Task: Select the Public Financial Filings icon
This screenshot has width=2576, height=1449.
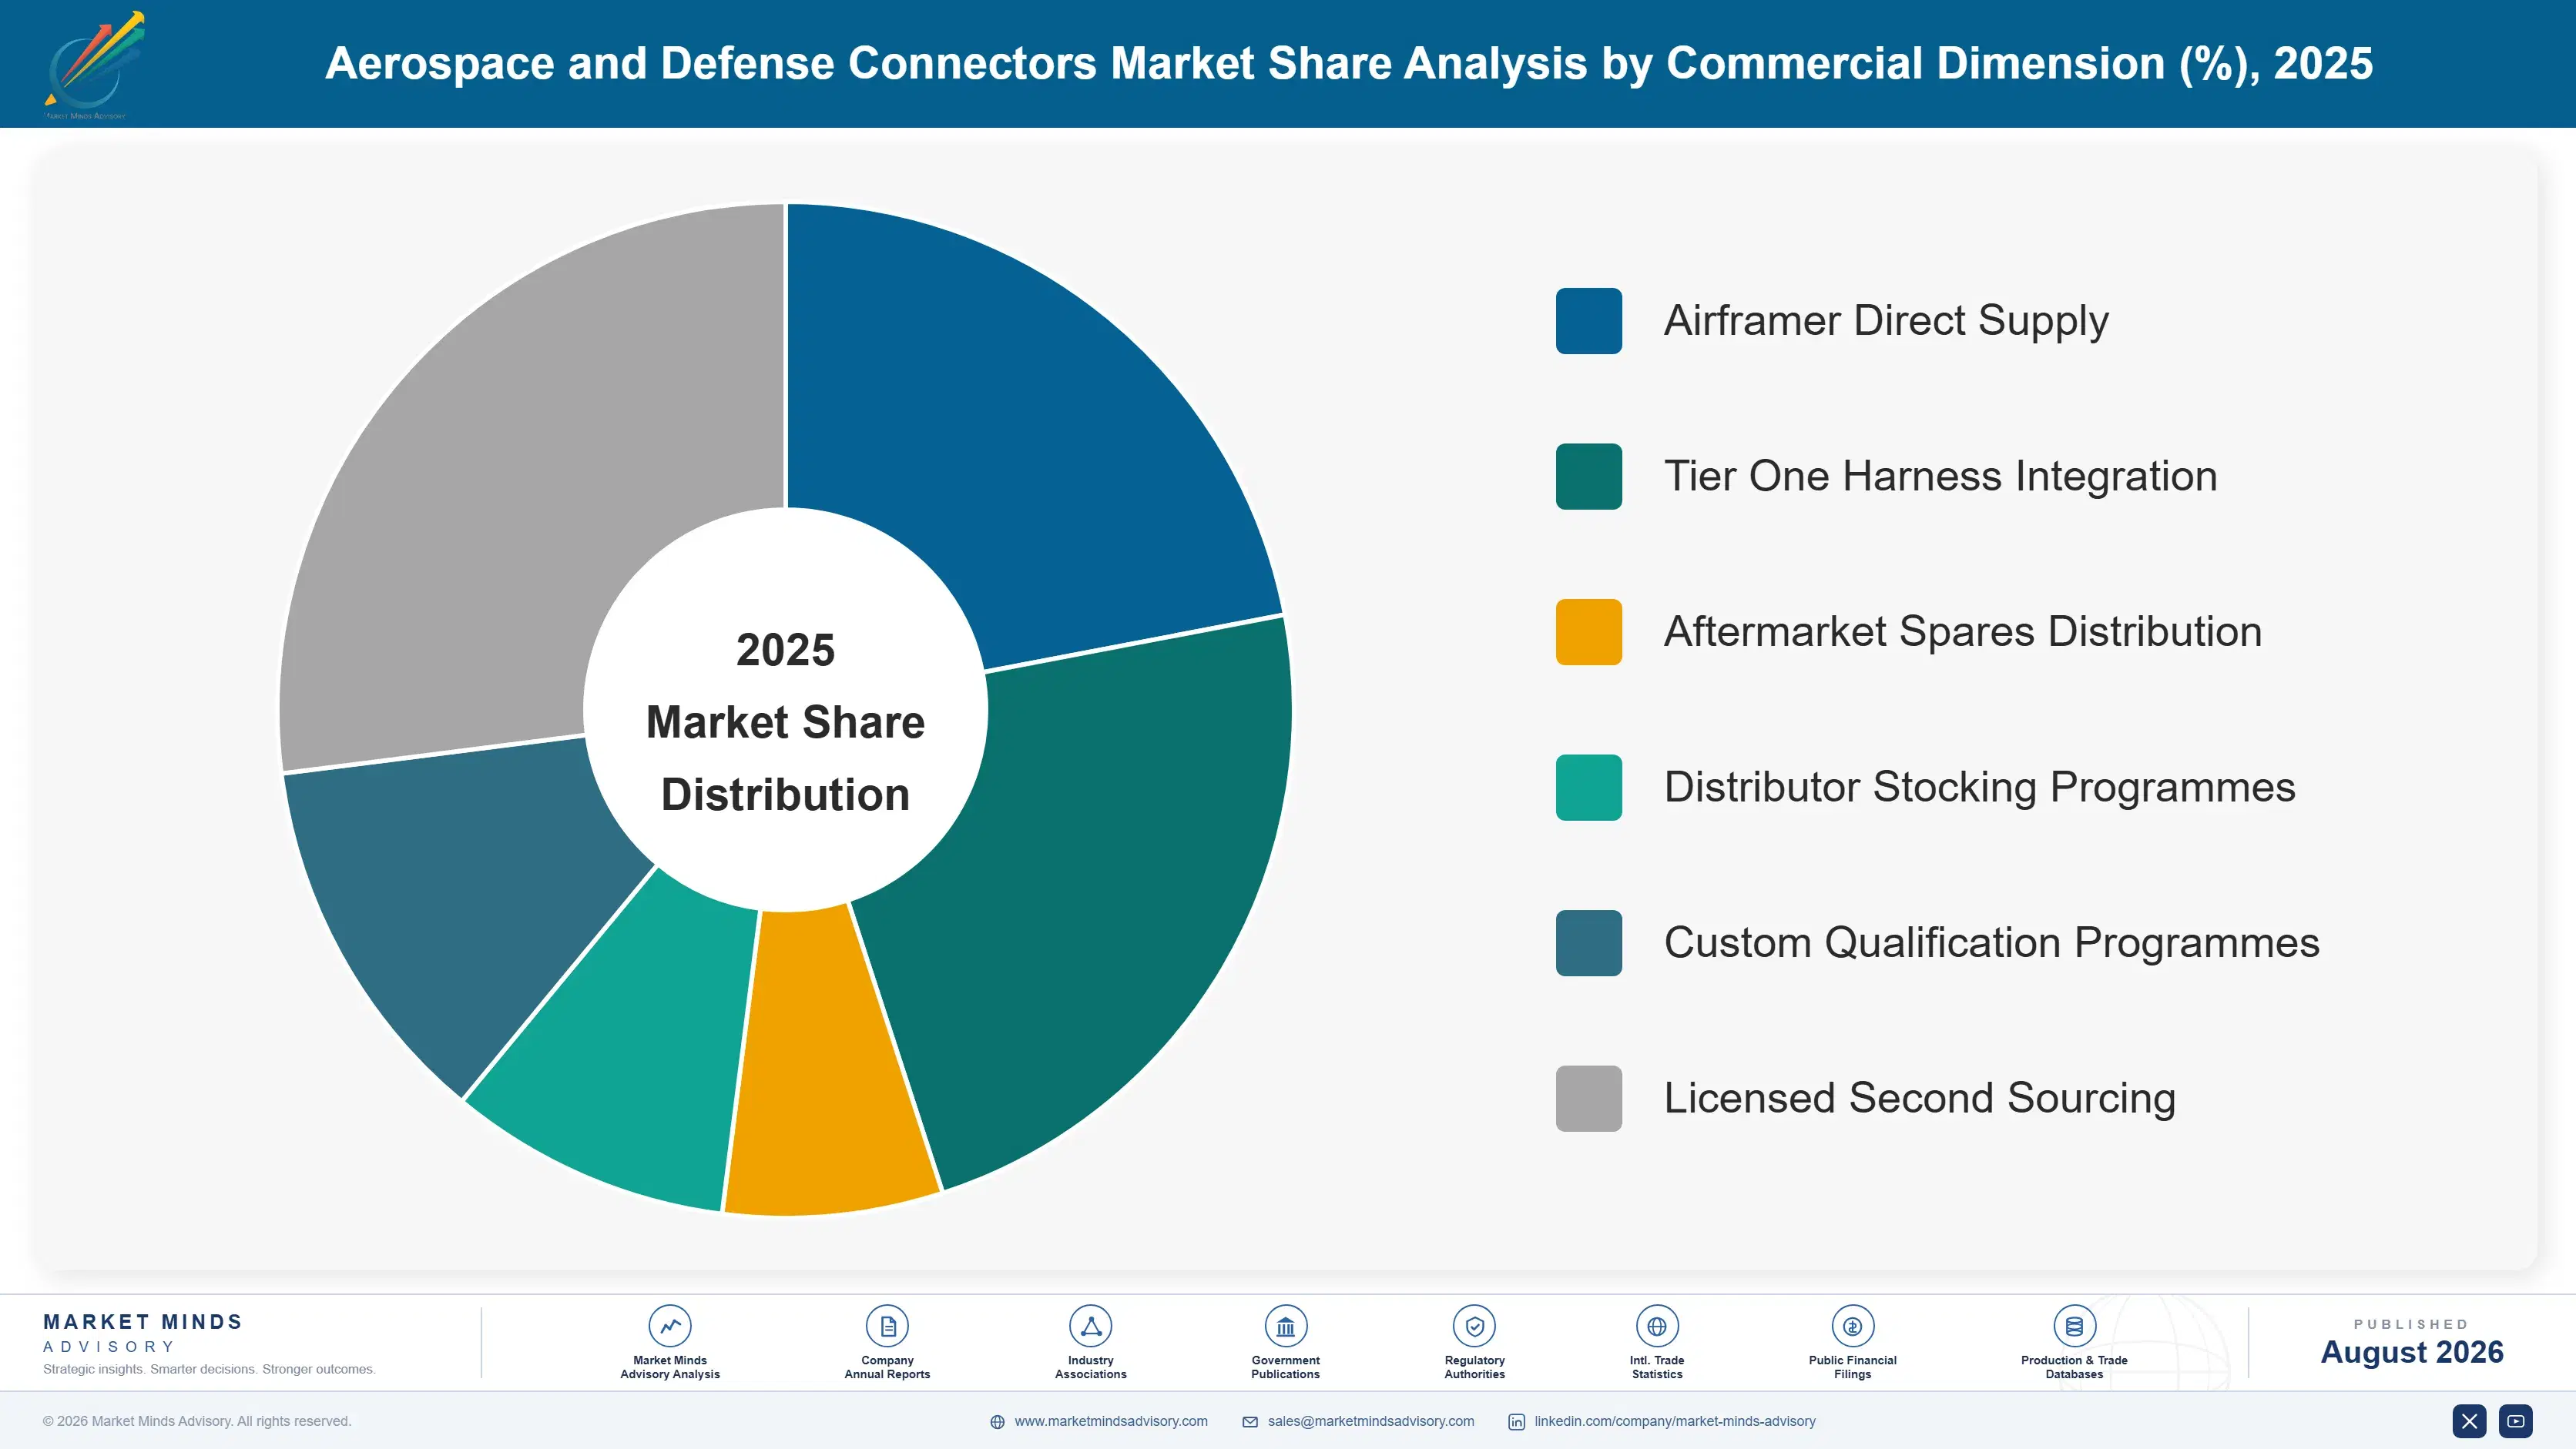Action: [x=1852, y=1326]
